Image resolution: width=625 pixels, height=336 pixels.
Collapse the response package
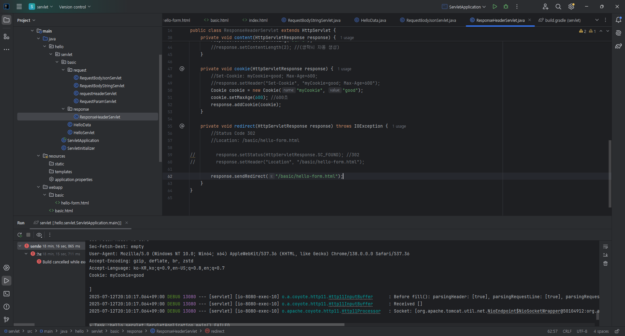pyautogui.click(x=63, y=109)
